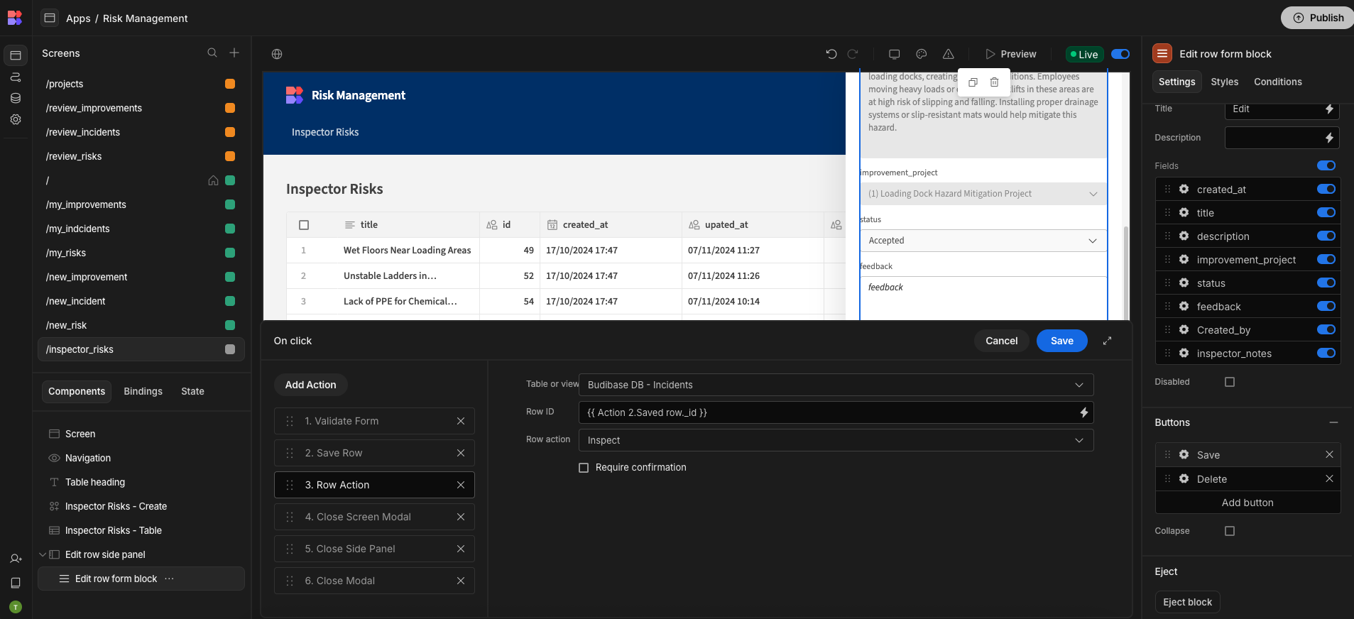1354x619 pixels.
Task: Open the /my_risks screen
Action: [x=66, y=253]
